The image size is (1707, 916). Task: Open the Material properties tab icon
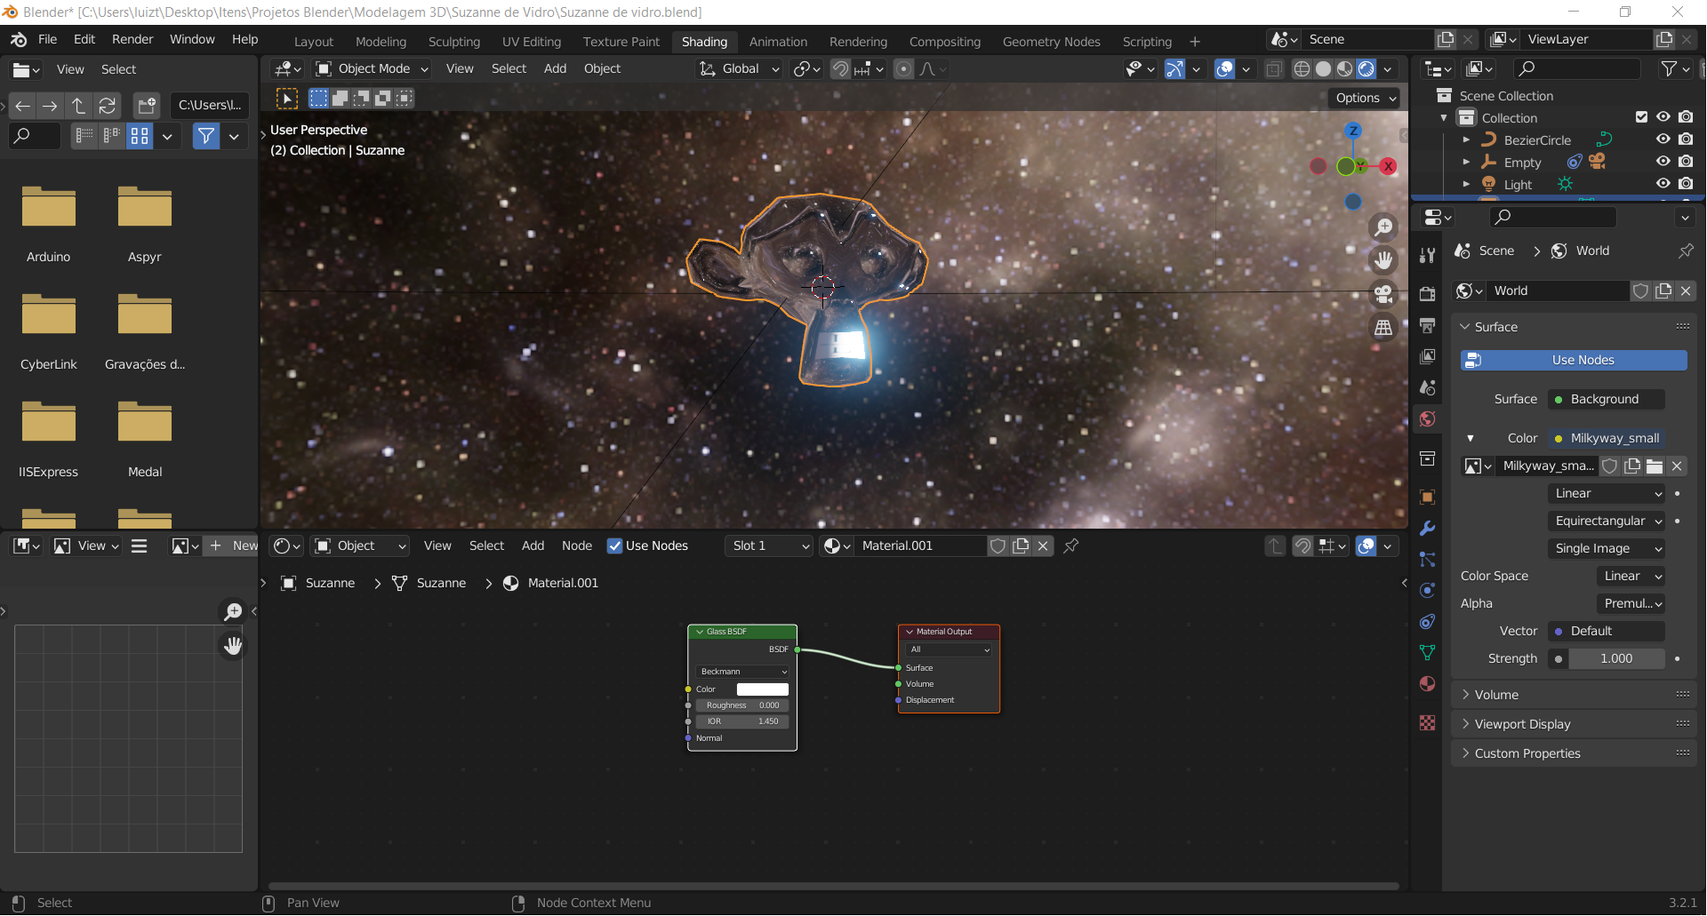[1428, 683]
